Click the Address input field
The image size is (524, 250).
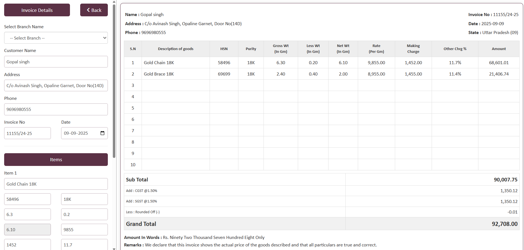[56, 86]
